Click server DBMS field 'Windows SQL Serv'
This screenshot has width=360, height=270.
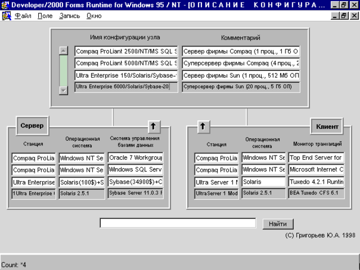coord(135,170)
